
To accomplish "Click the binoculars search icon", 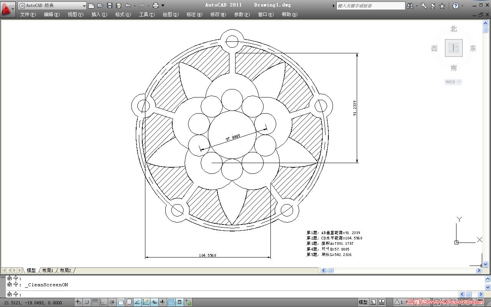I will (410, 6).
